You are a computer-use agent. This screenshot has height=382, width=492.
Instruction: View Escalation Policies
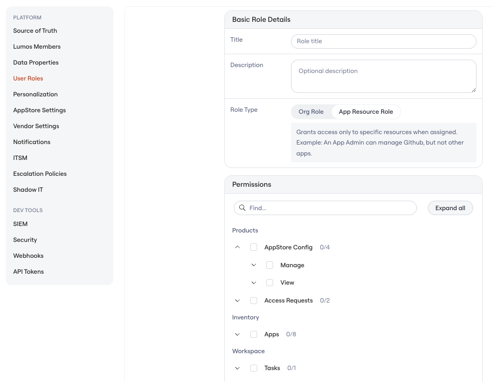coord(40,173)
